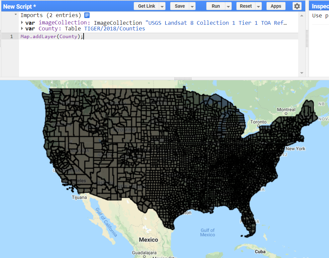Image resolution: width=329 pixels, height=258 pixels.
Task: Click the Guadalajara label on the map
Action: [x=144, y=253]
